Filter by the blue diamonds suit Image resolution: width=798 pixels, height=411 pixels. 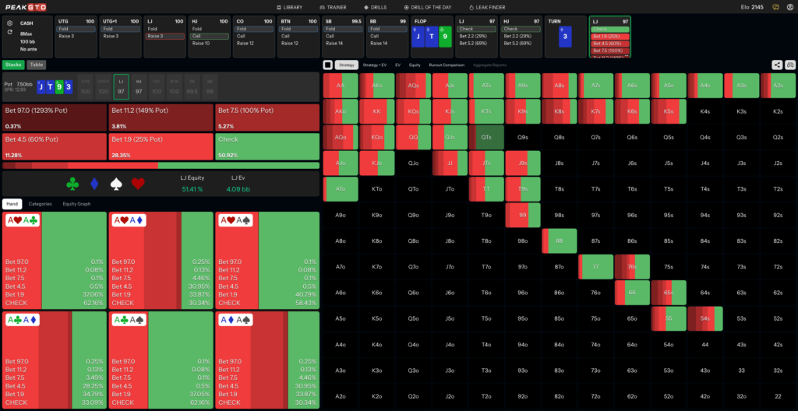[x=94, y=184]
